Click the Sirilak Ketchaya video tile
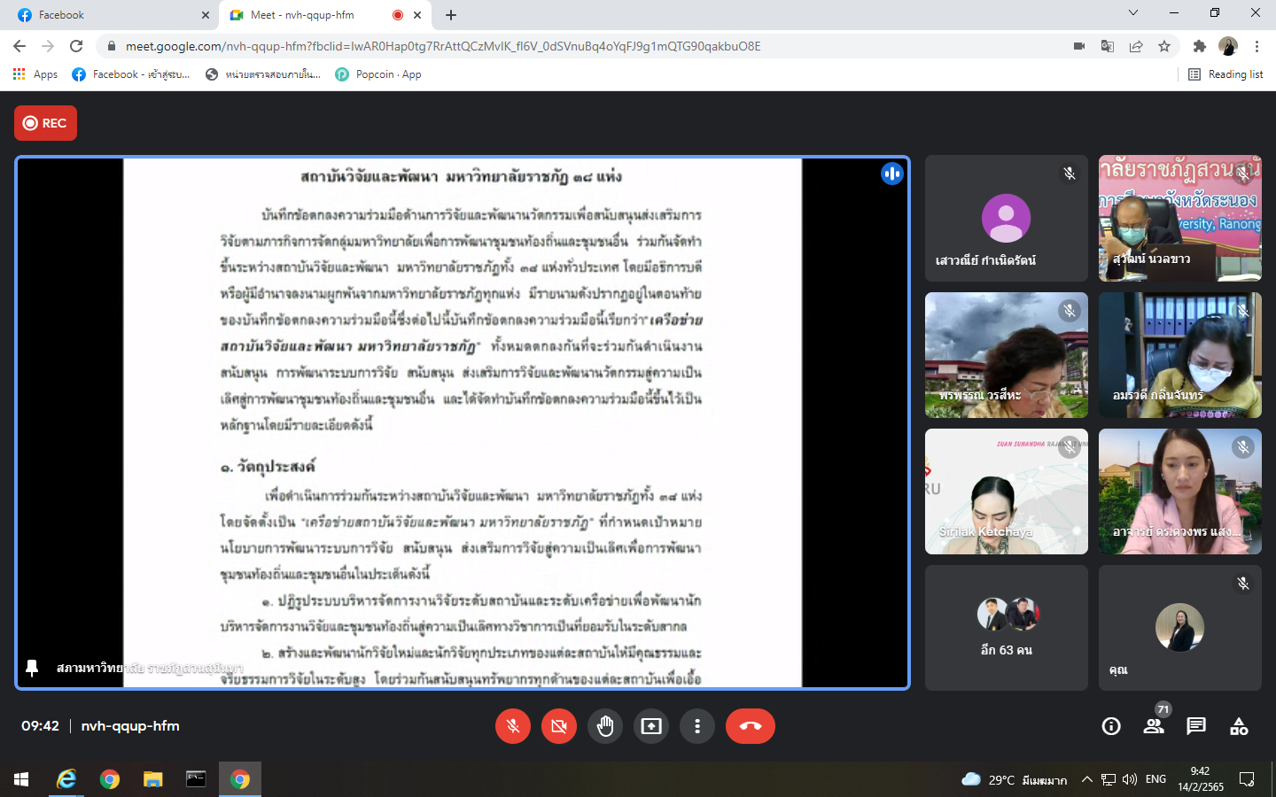 [x=1006, y=491]
